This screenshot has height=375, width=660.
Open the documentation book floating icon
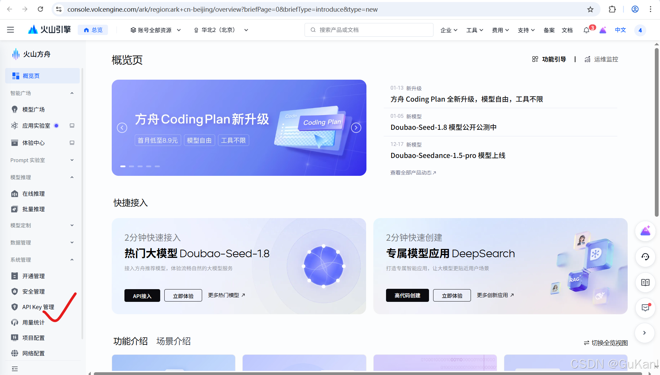pos(645,282)
